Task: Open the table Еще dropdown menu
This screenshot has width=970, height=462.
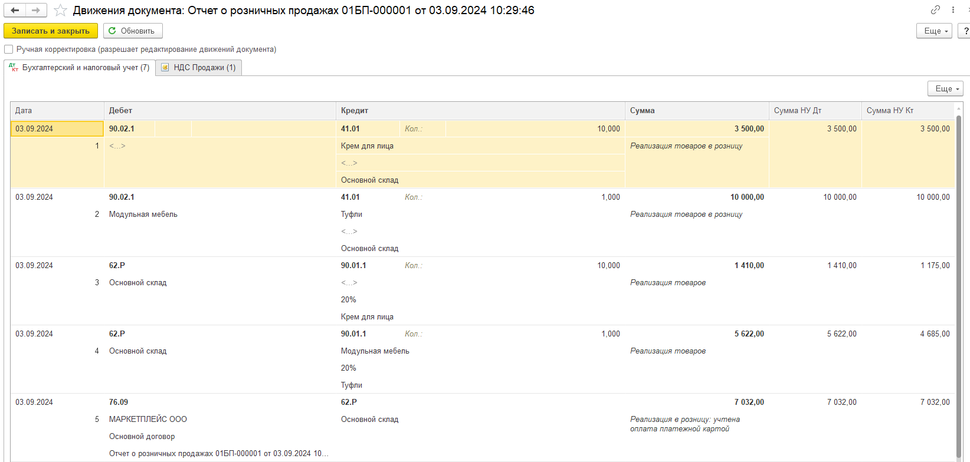Action: (x=945, y=88)
